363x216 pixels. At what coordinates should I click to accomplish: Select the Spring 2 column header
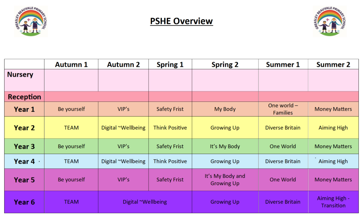click(x=225, y=64)
